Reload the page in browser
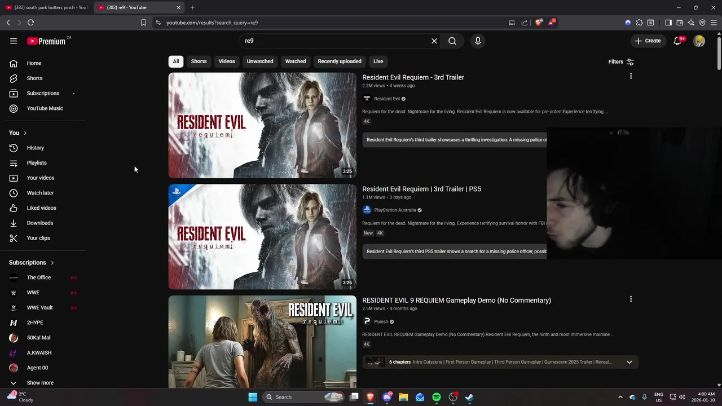This screenshot has height=406, width=722. click(30, 23)
